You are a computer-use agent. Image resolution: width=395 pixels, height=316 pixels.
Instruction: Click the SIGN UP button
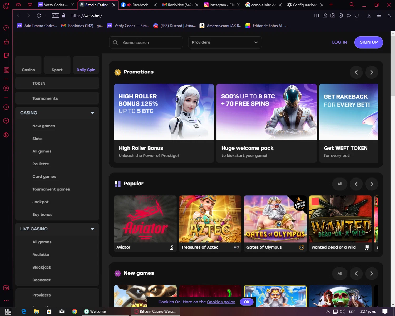click(x=369, y=42)
